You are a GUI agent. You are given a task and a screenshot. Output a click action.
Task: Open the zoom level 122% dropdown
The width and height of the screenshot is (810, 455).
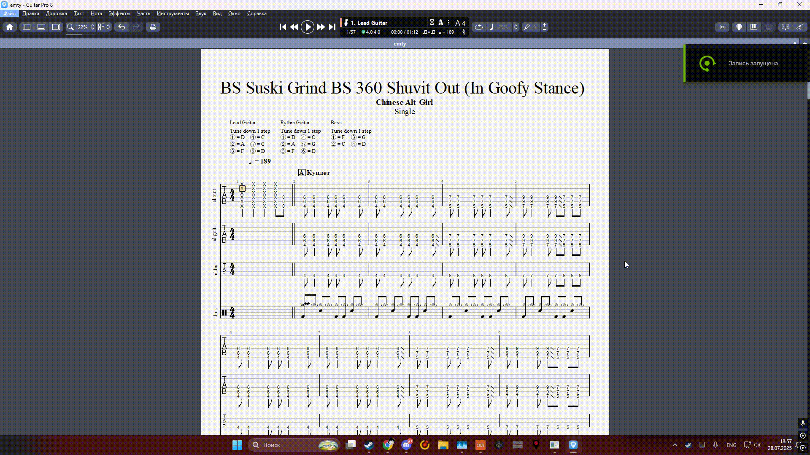81,27
